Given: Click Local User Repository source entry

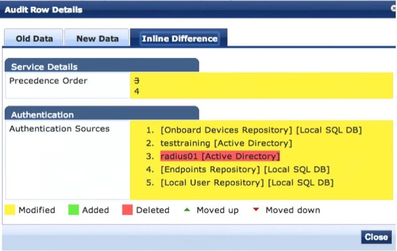Looking at the screenshot, I should (247, 182).
